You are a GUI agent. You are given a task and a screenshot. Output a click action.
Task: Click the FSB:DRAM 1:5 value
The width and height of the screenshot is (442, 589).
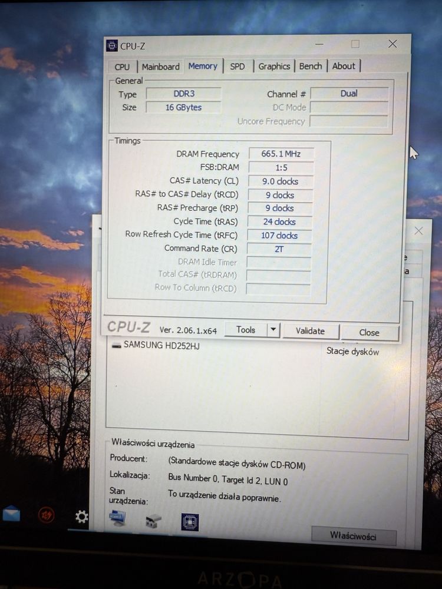tap(281, 167)
